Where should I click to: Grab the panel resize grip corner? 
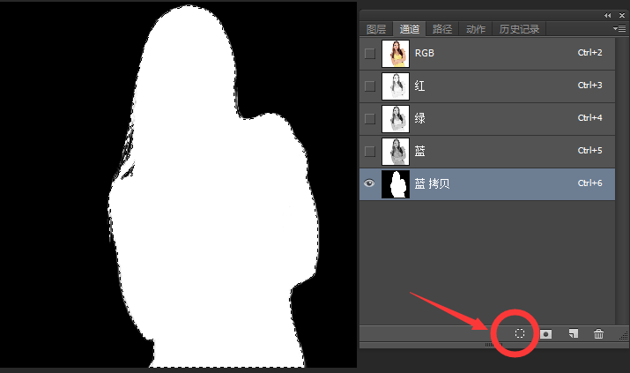(624, 335)
